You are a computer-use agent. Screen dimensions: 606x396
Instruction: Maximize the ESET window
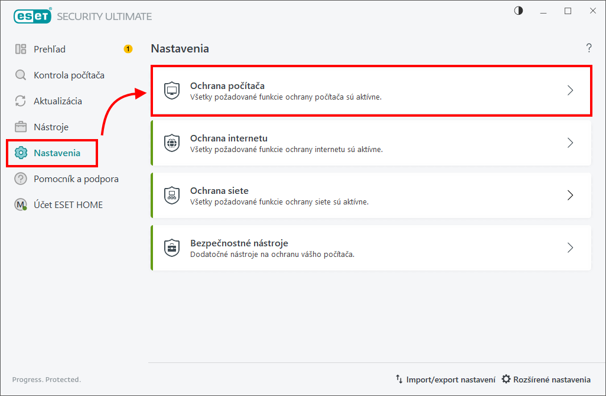(568, 11)
